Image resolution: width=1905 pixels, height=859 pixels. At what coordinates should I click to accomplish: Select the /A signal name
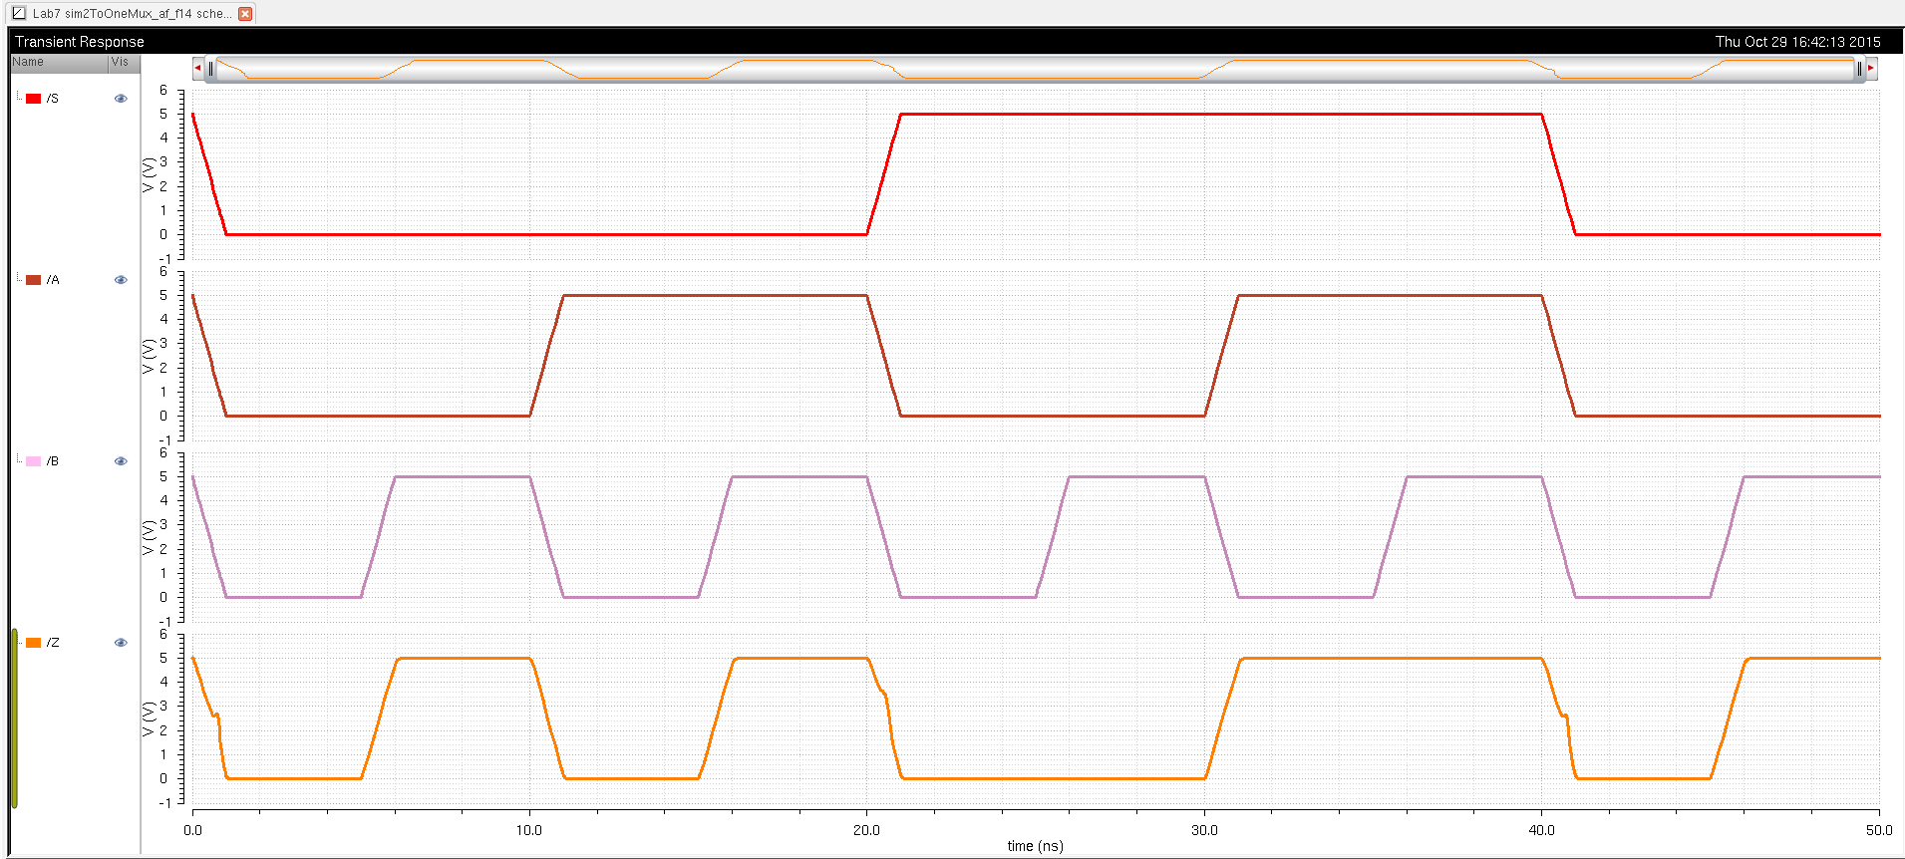click(x=53, y=280)
